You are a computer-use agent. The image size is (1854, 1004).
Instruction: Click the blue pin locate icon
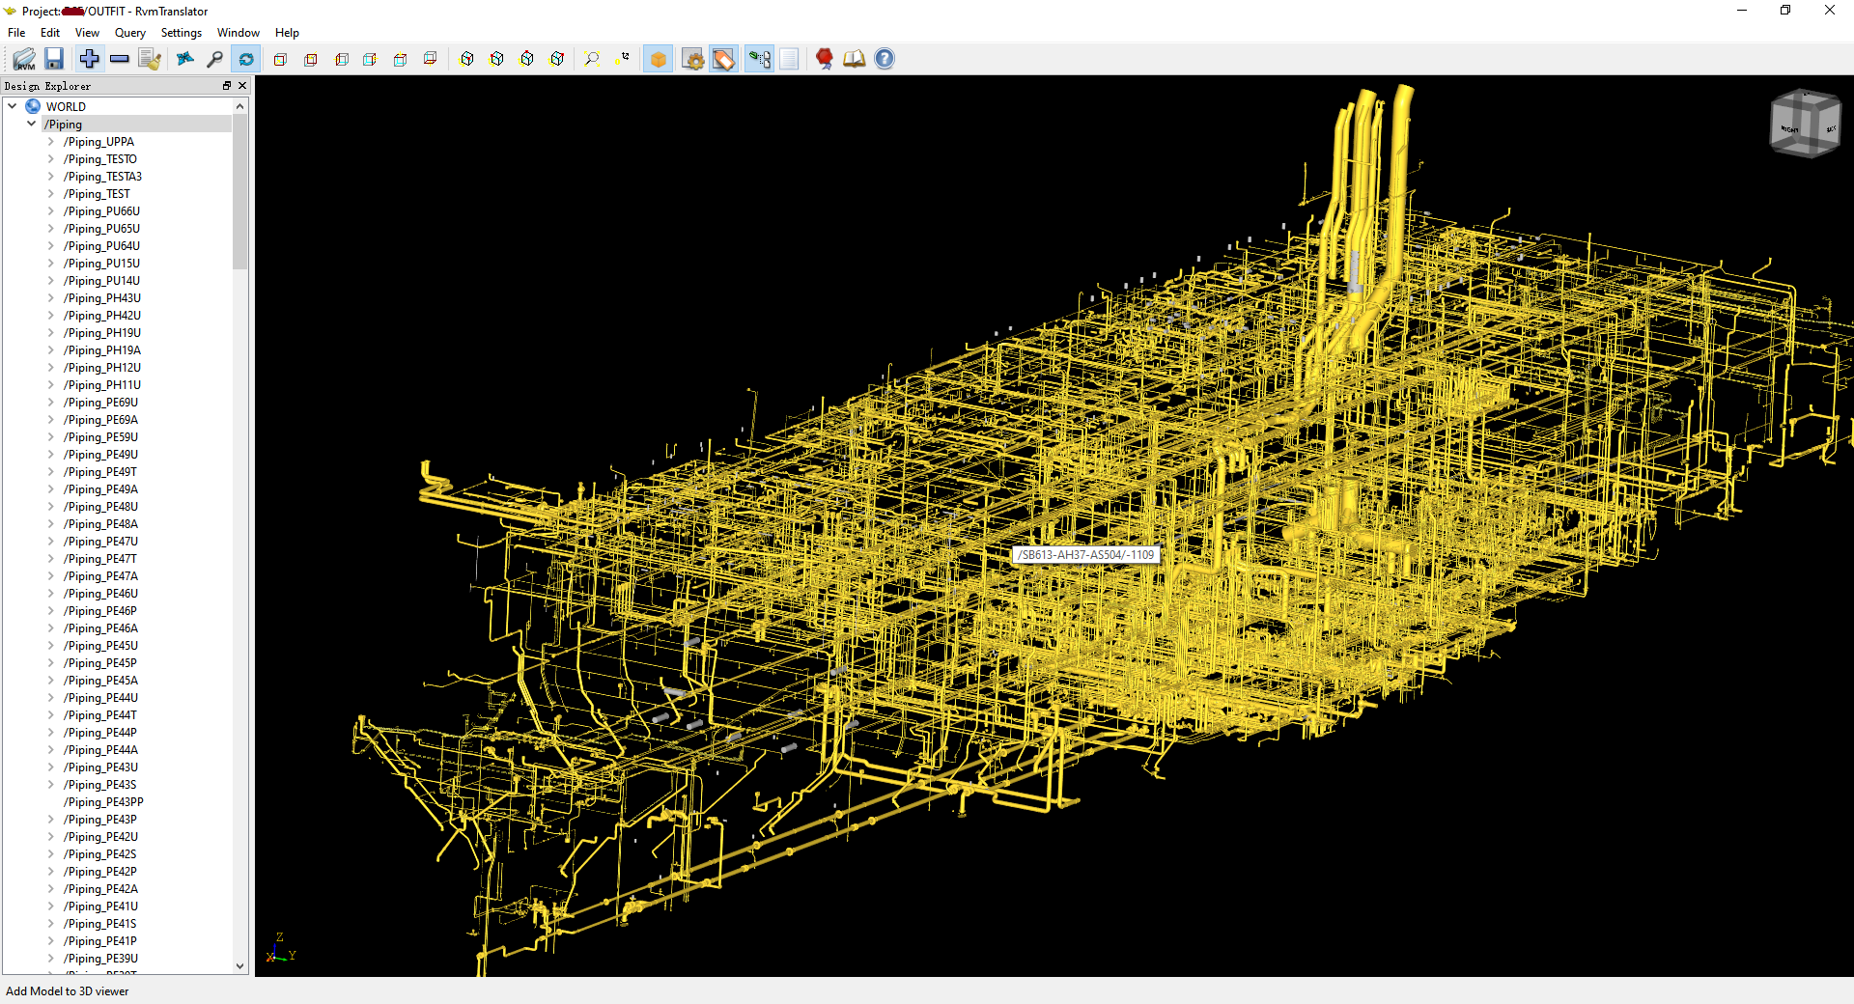click(185, 59)
